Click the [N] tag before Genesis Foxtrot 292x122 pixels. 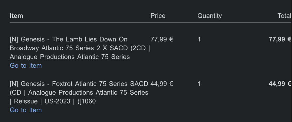[x=14, y=84]
